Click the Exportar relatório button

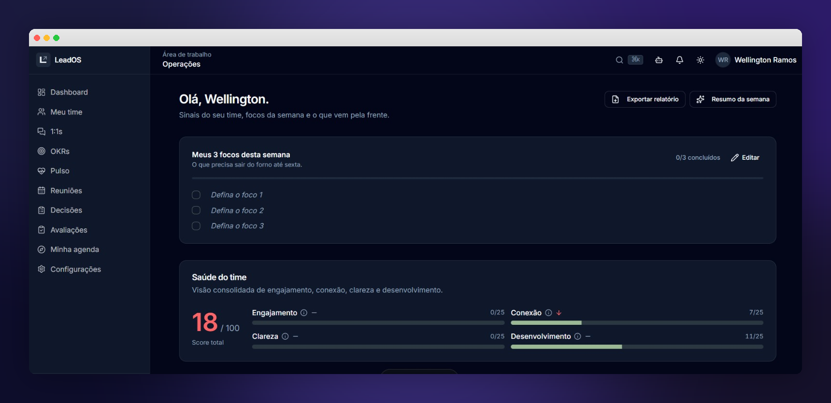(645, 99)
